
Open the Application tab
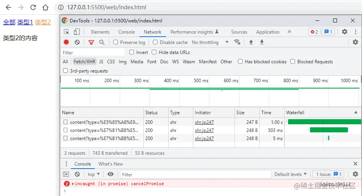(x=268, y=32)
